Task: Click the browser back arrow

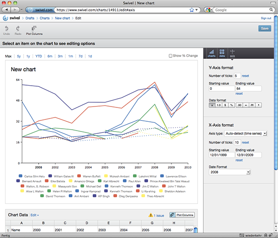Action: coord(6,10)
